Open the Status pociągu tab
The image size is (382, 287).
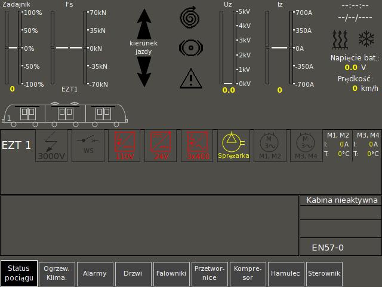[19, 273]
